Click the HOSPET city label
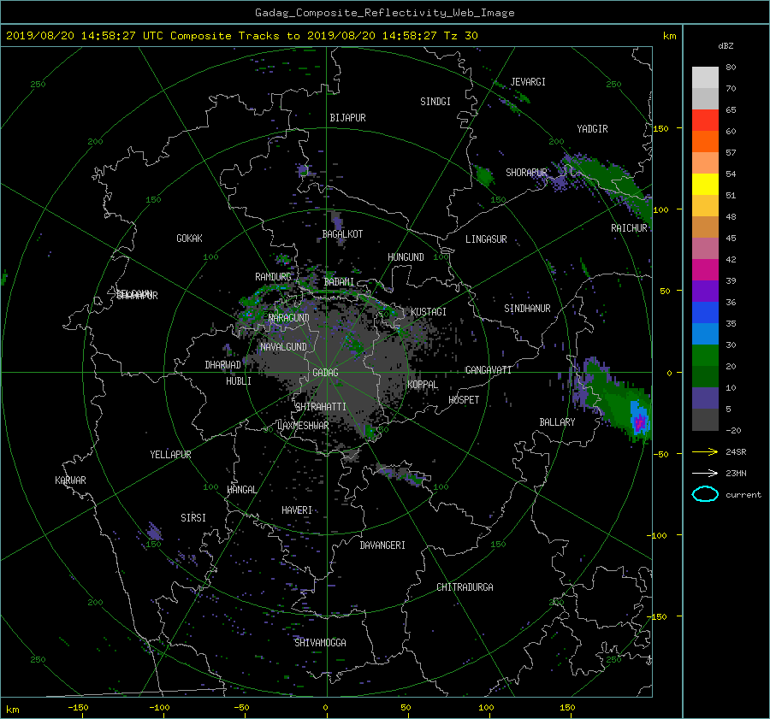The width and height of the screenshot is (770, 719). (x=464, y=400)
